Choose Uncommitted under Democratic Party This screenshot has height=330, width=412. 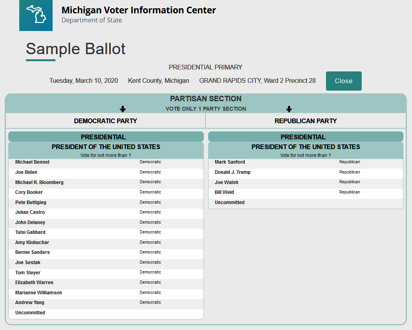pos(30,313)
